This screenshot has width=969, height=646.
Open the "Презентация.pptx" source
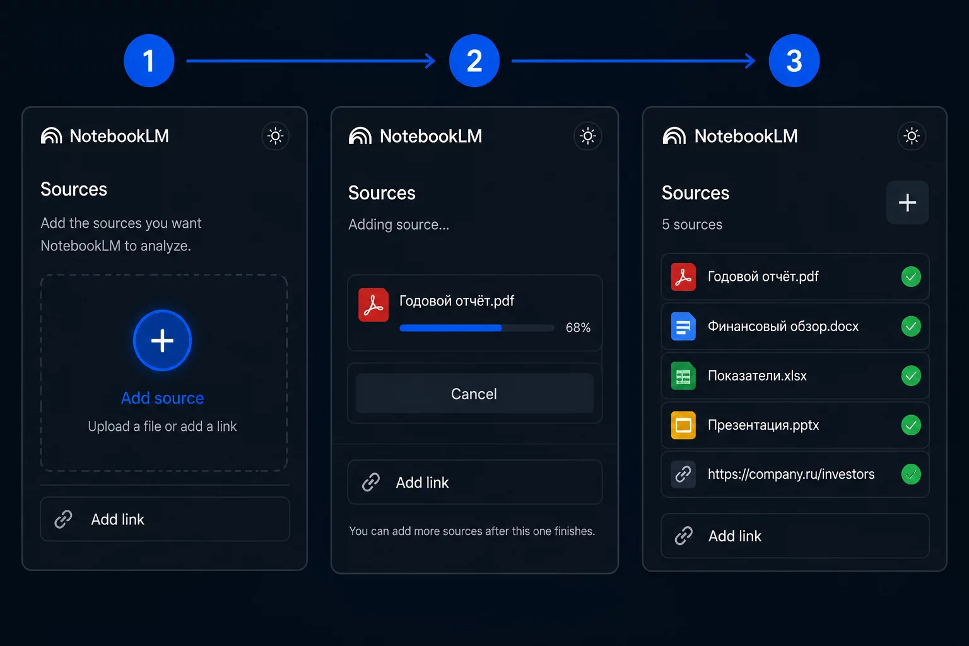point(795,425)
